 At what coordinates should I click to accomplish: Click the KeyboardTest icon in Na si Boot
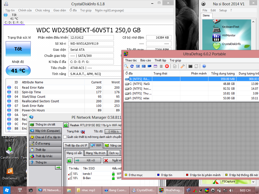[217, 29]
